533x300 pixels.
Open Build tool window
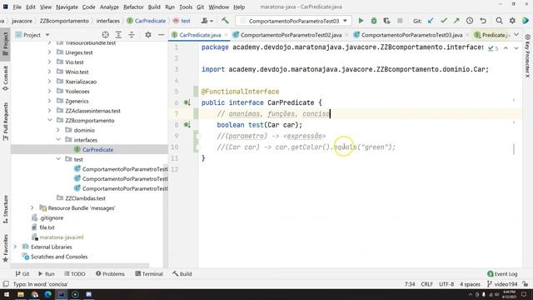182,273
